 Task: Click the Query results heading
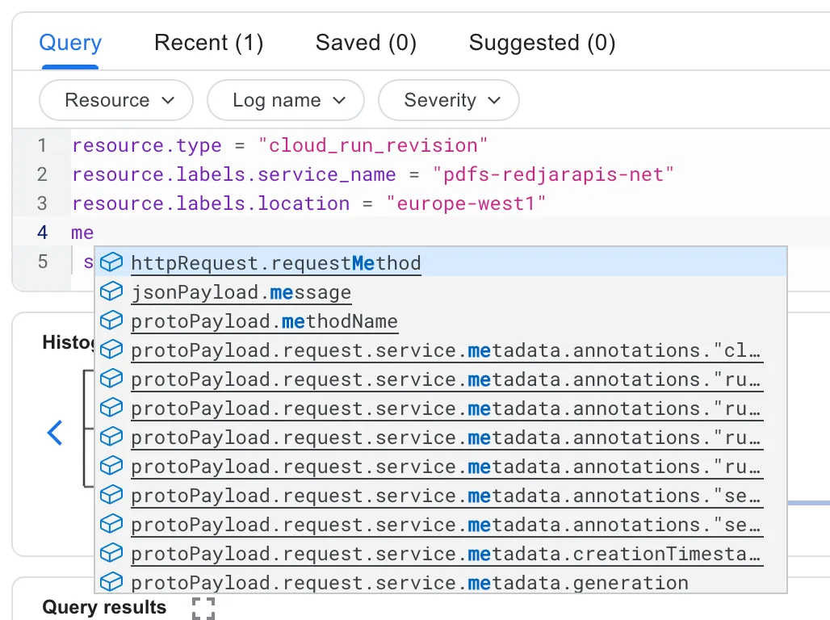coord(104,607)
